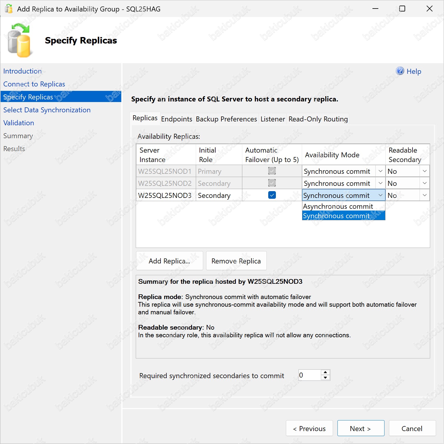
Task: Expand availability mode dropdown for W25SQL25NOD1
Action: click(x=380, y=171)
